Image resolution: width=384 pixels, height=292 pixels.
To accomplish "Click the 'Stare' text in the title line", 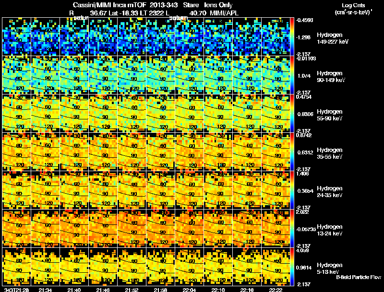I will [191, 5].
